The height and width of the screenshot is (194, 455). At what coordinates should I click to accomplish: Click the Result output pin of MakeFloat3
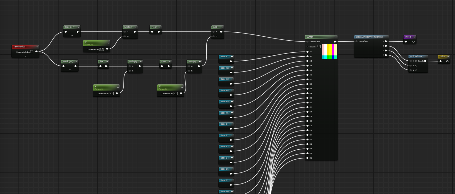[425, 61]
